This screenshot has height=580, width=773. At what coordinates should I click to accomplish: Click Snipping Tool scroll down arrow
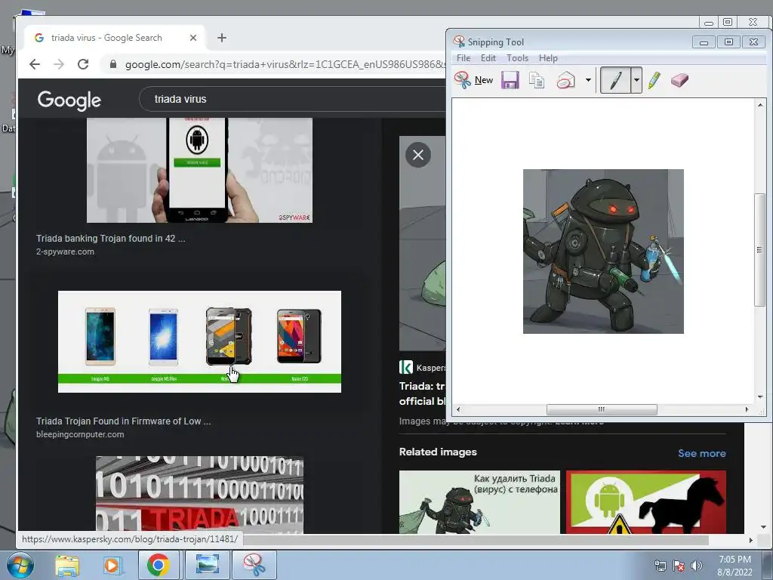[x=759, y=396]
